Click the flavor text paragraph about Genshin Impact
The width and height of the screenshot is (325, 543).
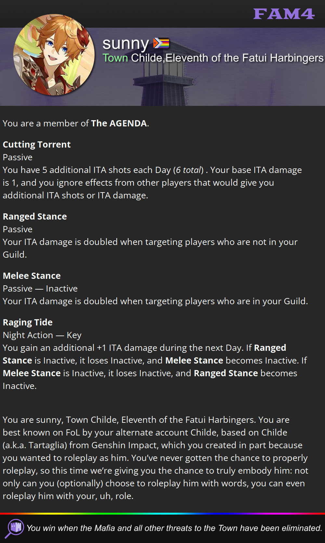pos(156,458)
